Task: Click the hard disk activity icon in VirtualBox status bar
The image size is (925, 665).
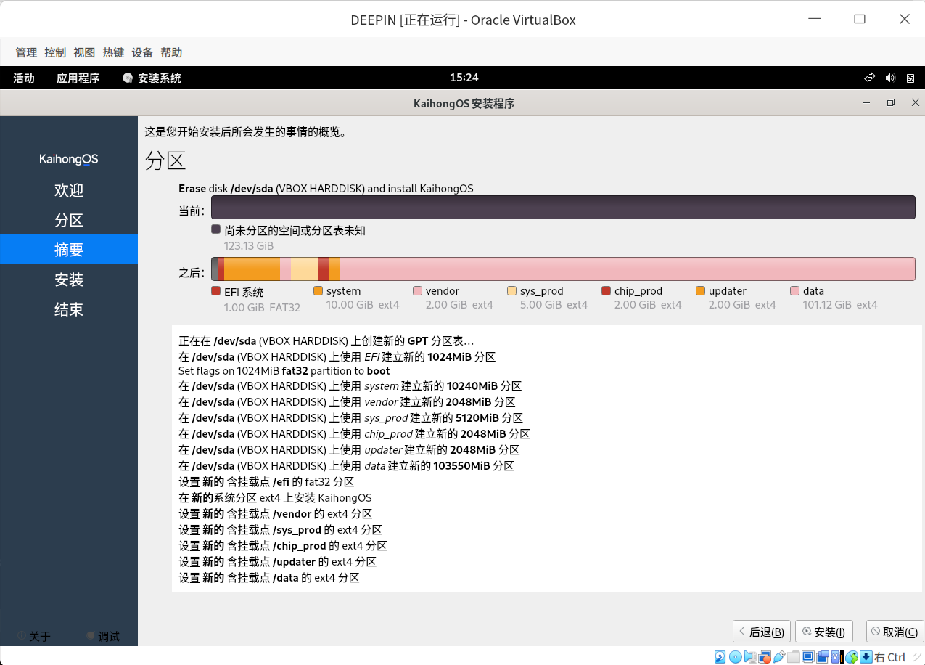Action: coord(720,657)
